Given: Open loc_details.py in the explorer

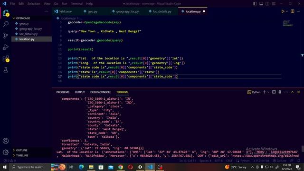Looking at the screenshot, I should point(28,34).
